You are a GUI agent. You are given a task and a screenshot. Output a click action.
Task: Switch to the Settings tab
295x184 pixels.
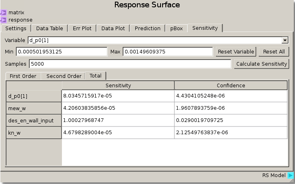click(16, 28)
